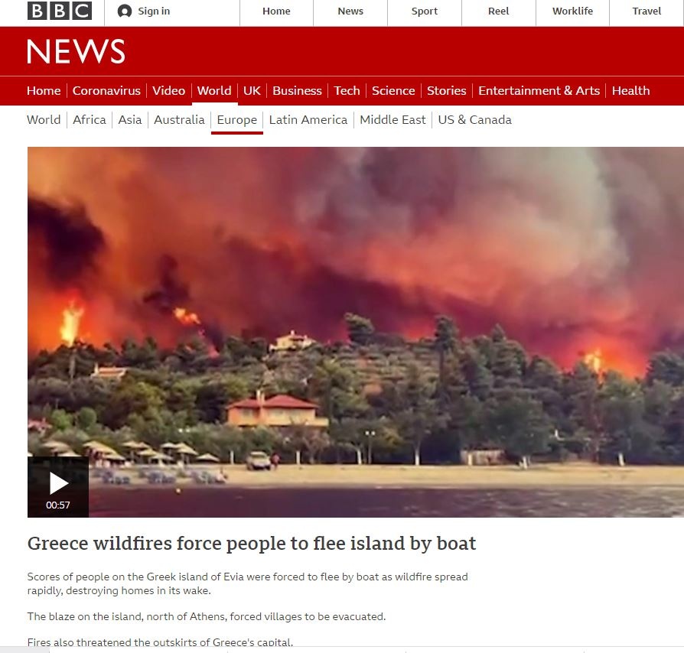Go to Worklife in top navigation
This screenshot has height=653, width=684.
click(x=572, y=11)
